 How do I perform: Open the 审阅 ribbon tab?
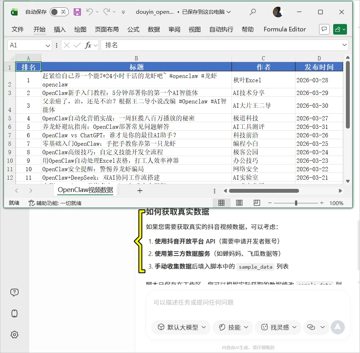coord(174,29)
